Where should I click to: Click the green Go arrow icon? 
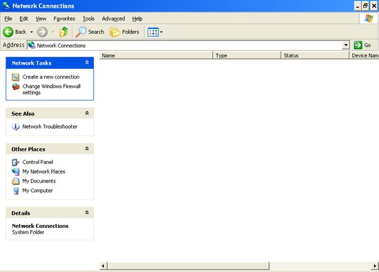click(x=358, y=45)
